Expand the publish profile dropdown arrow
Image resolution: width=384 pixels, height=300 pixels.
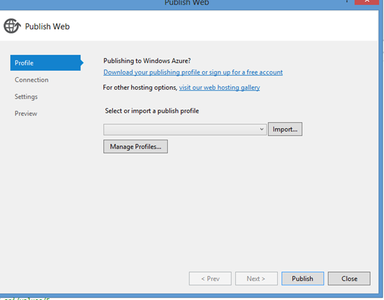pos(262,129)
